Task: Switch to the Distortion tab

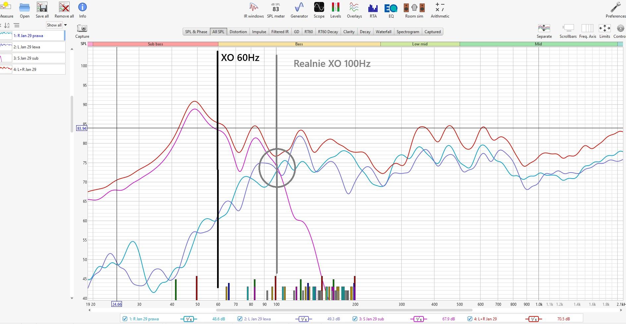Action: point(238,32)
